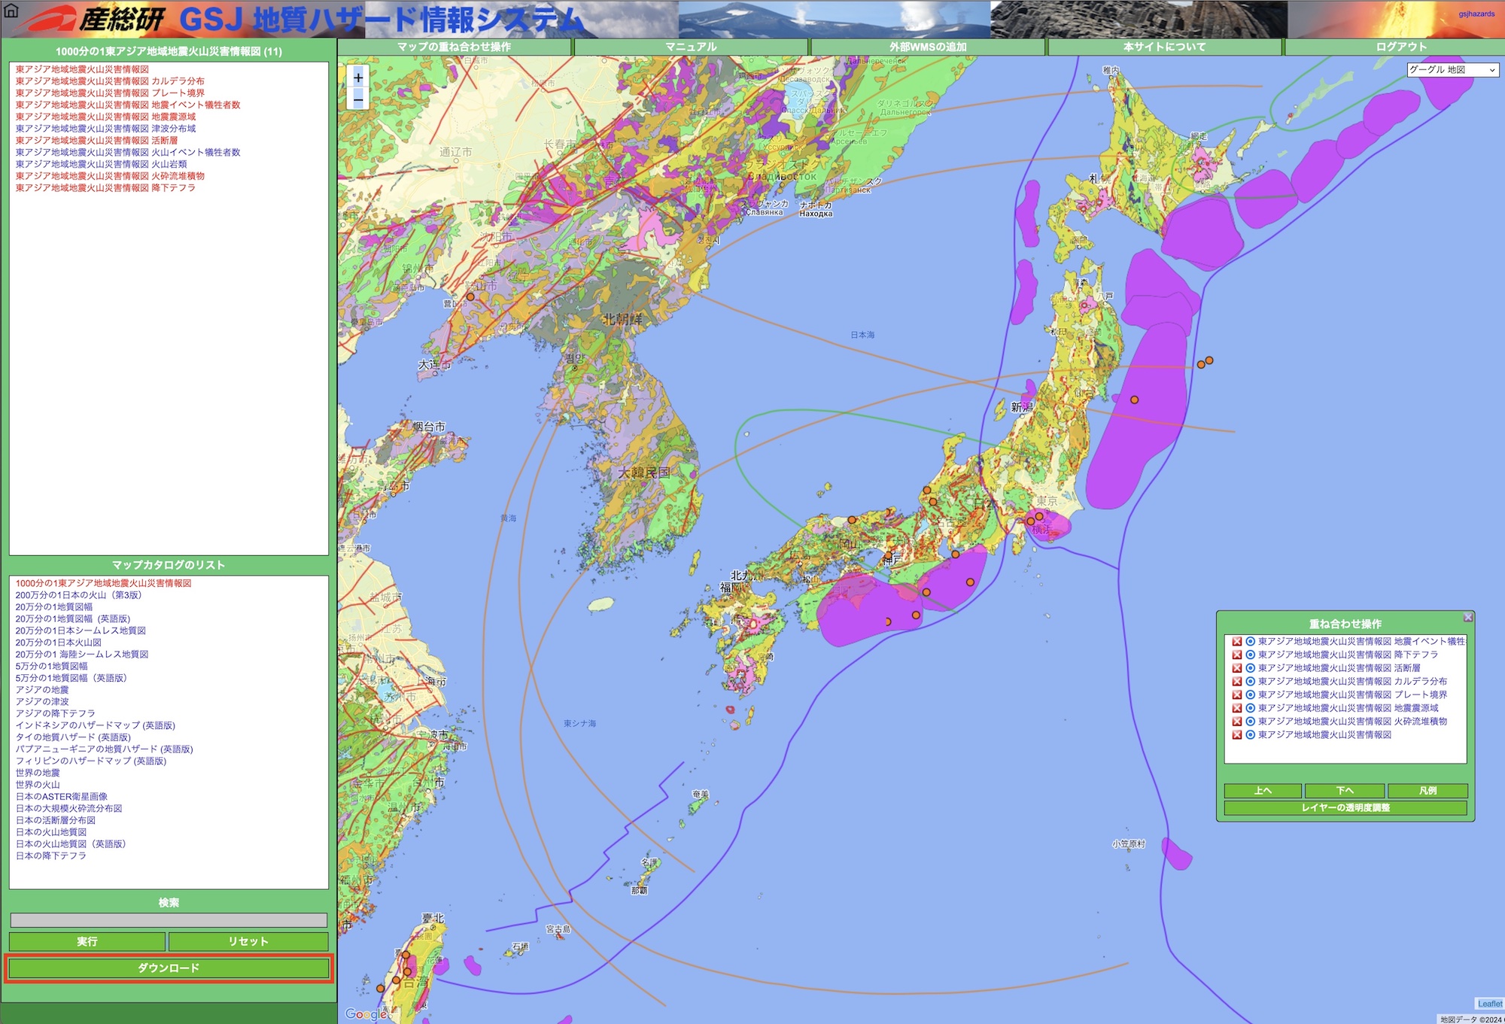This screenshot has width=1505, height=1024.
Task: Click the home icon in the header
Action: [11, 11]
